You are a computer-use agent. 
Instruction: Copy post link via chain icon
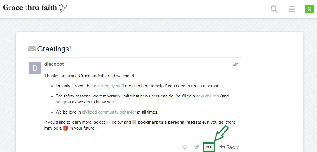click(x=197, y=147)
